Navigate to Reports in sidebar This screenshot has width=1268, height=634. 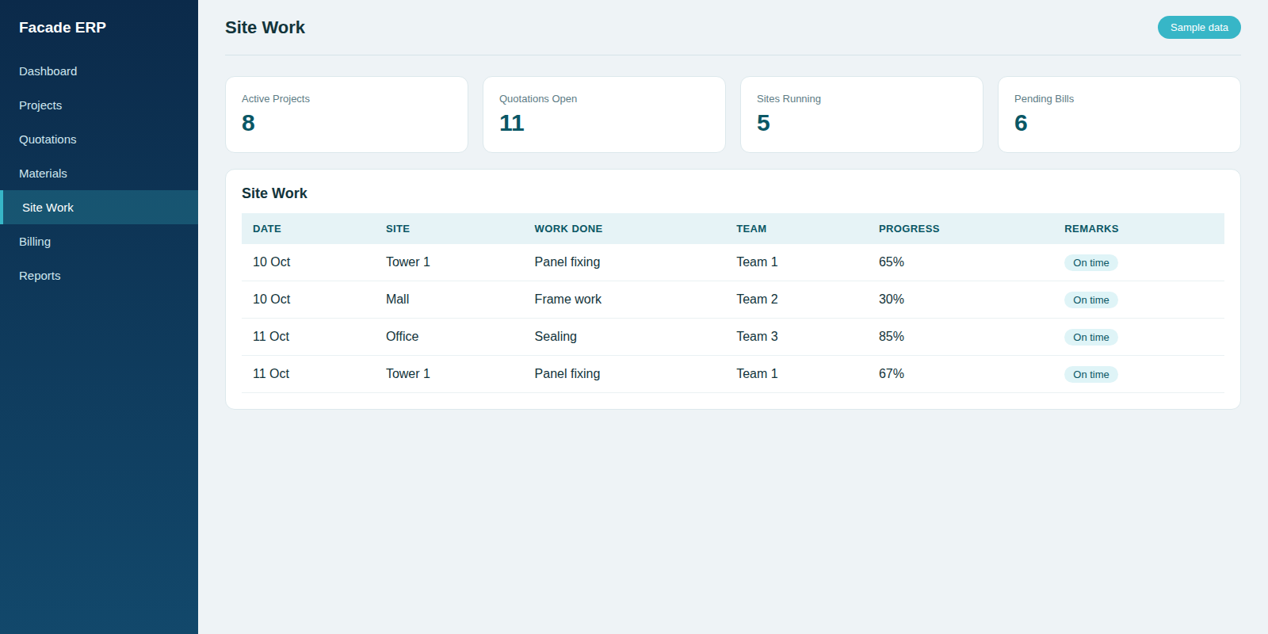tap(99, 276)
